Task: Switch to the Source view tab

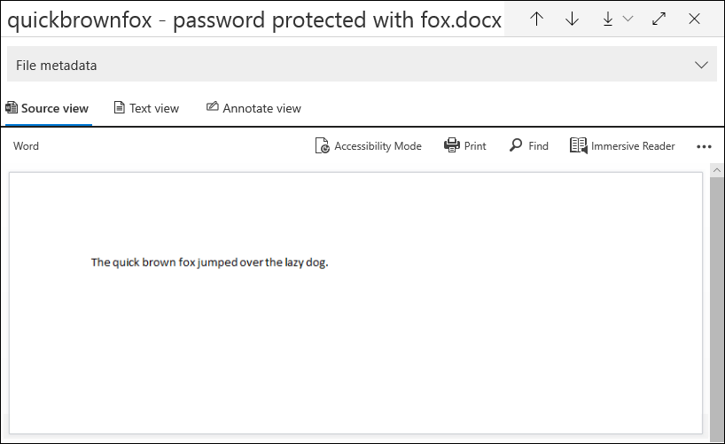Action: pyautogui.click(x=47, y=108)
